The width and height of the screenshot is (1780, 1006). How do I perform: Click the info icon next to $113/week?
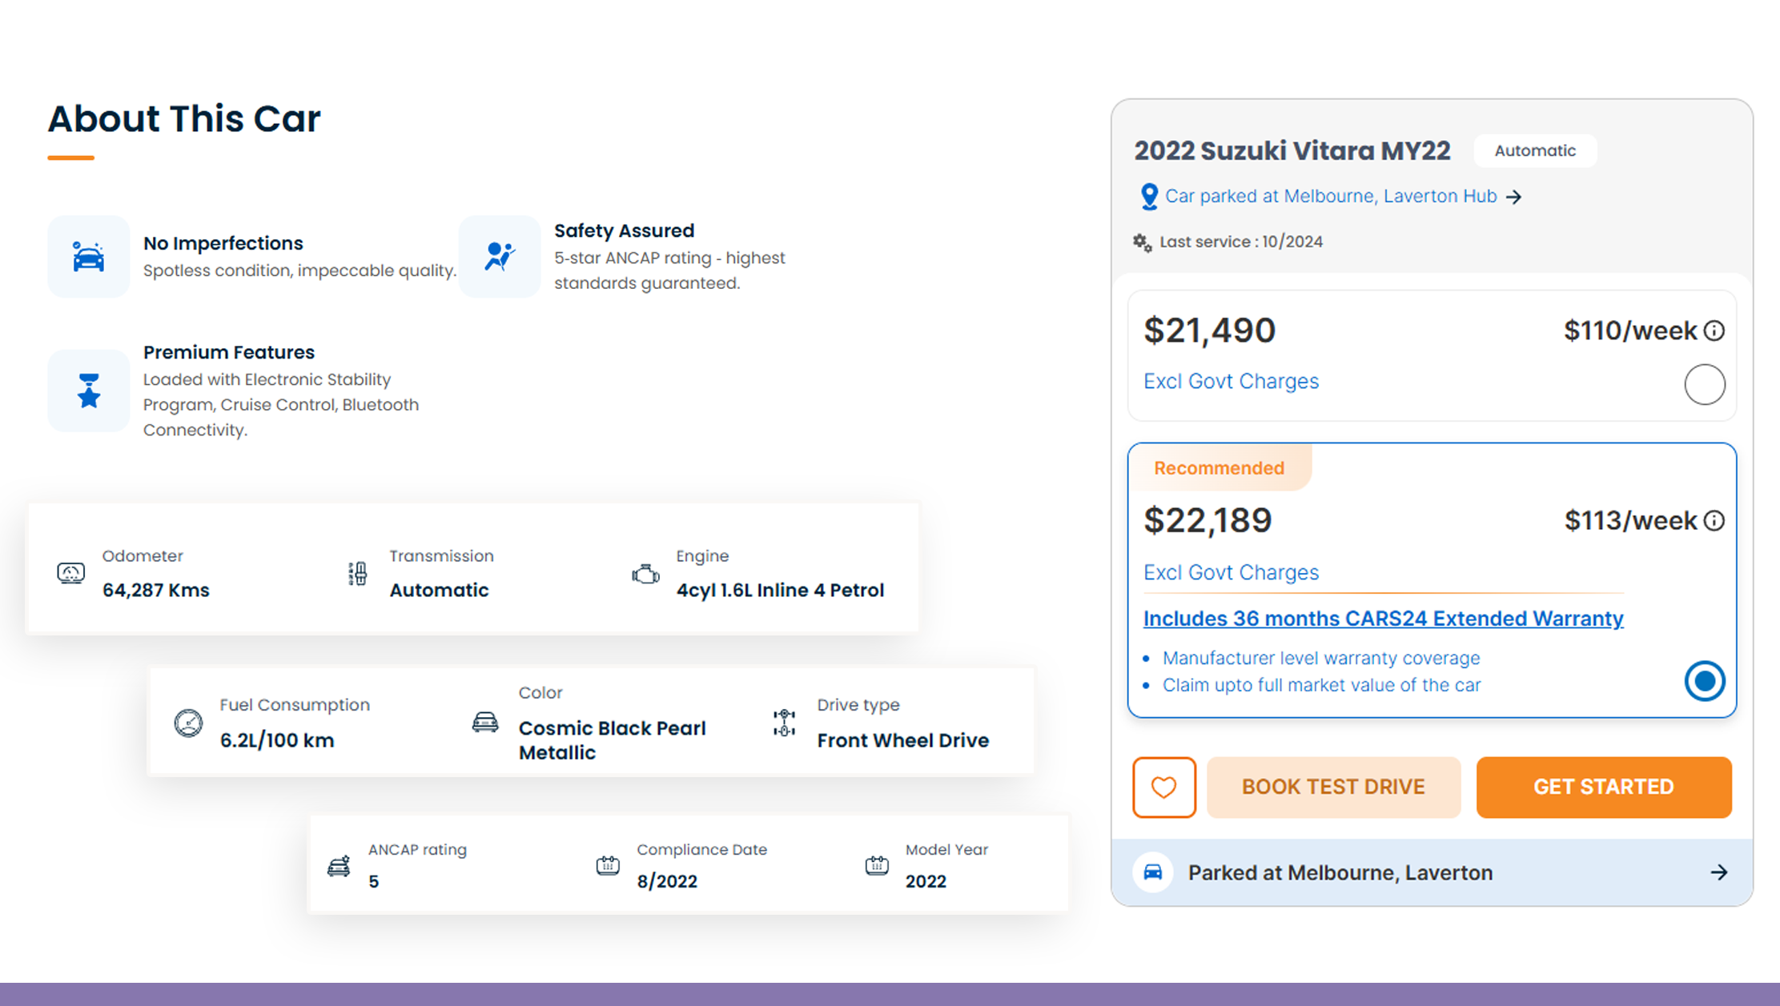(x=1714, y=520)
